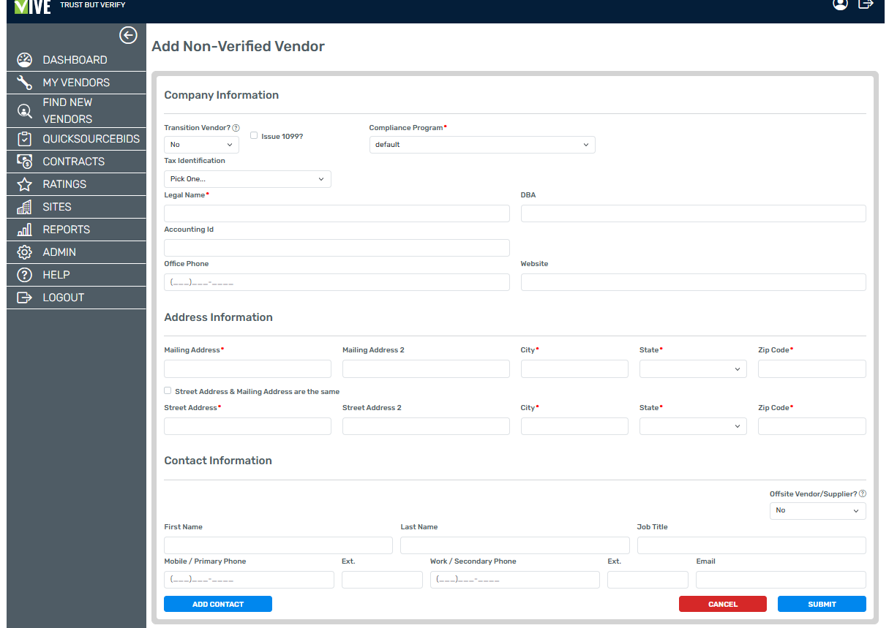The width and height of the screenshot is (889, 628).
Task: Open the Tax Identification Pick One dropdown
Action: pos(247,179)
